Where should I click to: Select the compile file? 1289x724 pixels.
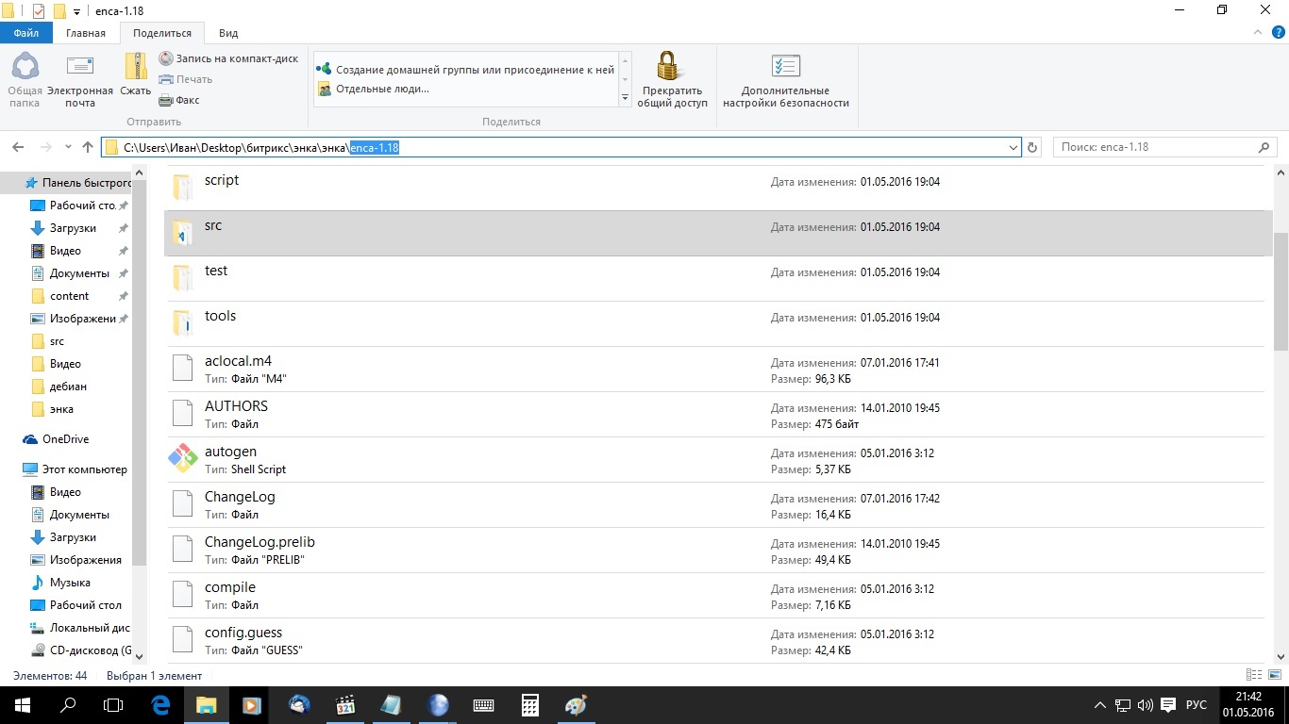(714, 595)
